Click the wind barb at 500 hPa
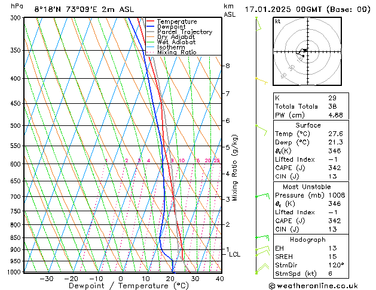The width and height of the screenshot is (376, 290). 261,130
